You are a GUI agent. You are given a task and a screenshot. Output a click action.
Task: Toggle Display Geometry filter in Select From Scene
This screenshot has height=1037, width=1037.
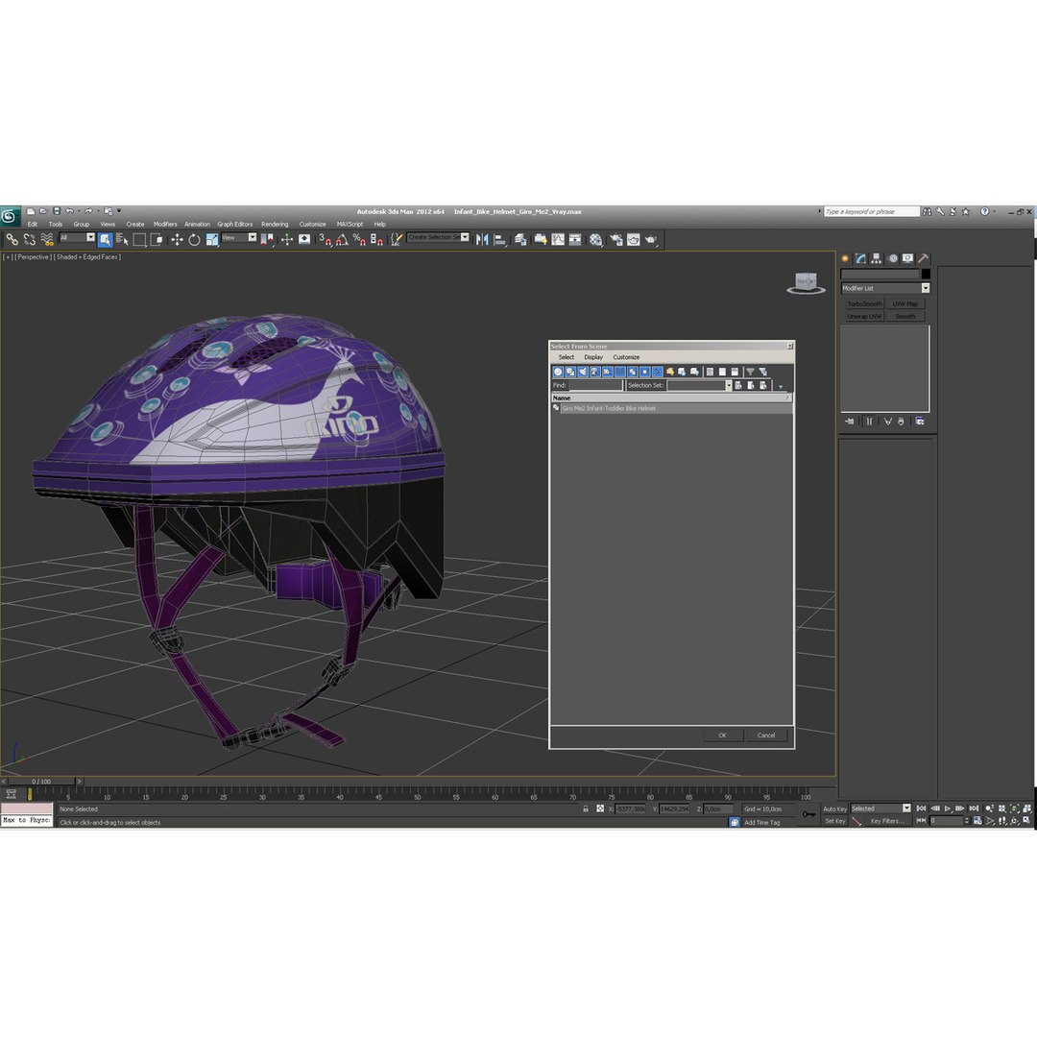pos(558,372)
